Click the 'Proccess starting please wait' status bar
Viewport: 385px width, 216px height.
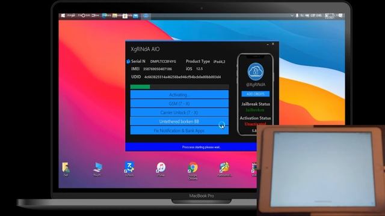pyautogui.click(x=191, y=147)
